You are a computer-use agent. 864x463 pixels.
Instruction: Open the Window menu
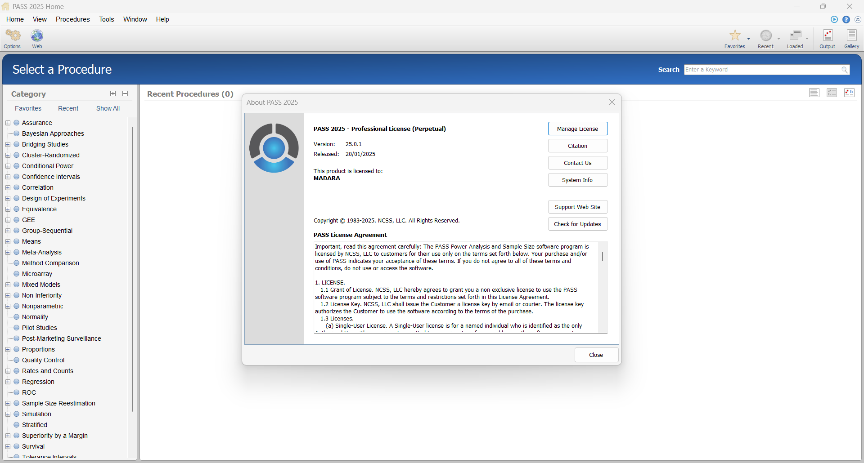[135, 19]
